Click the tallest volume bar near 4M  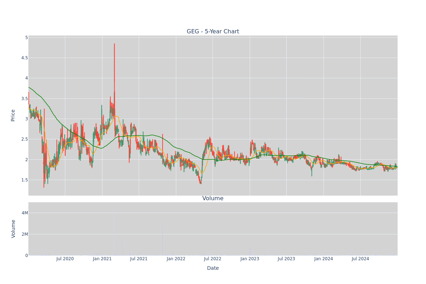(x=114, y=230)
